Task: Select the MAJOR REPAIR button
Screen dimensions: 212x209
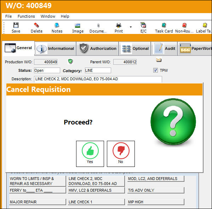Action: pyautogui.click(x=38, y=202)
